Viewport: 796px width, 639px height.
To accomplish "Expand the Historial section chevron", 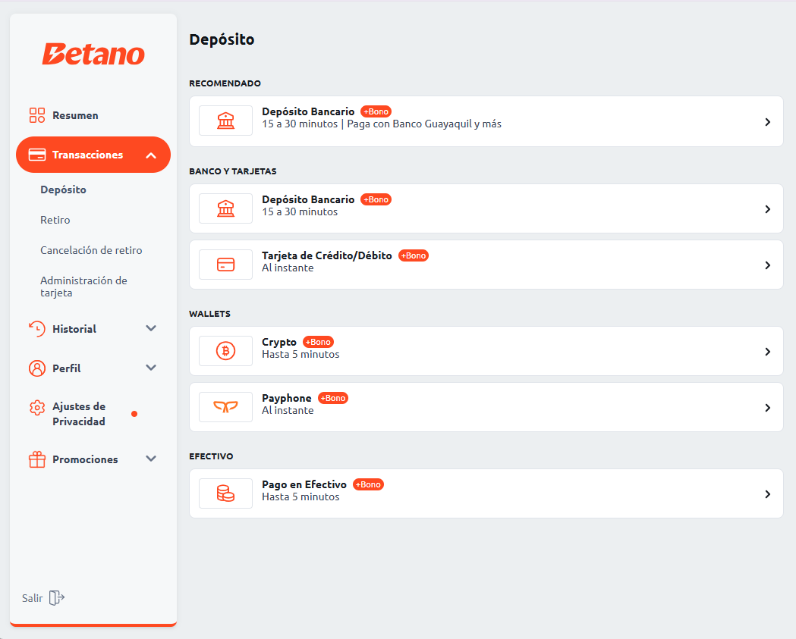I will click(151, 328).
